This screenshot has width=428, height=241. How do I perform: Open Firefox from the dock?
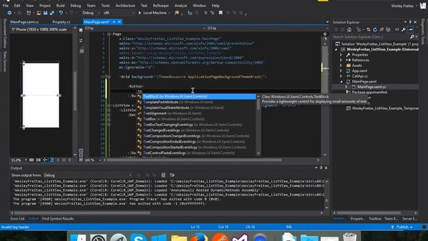(199, 237)
